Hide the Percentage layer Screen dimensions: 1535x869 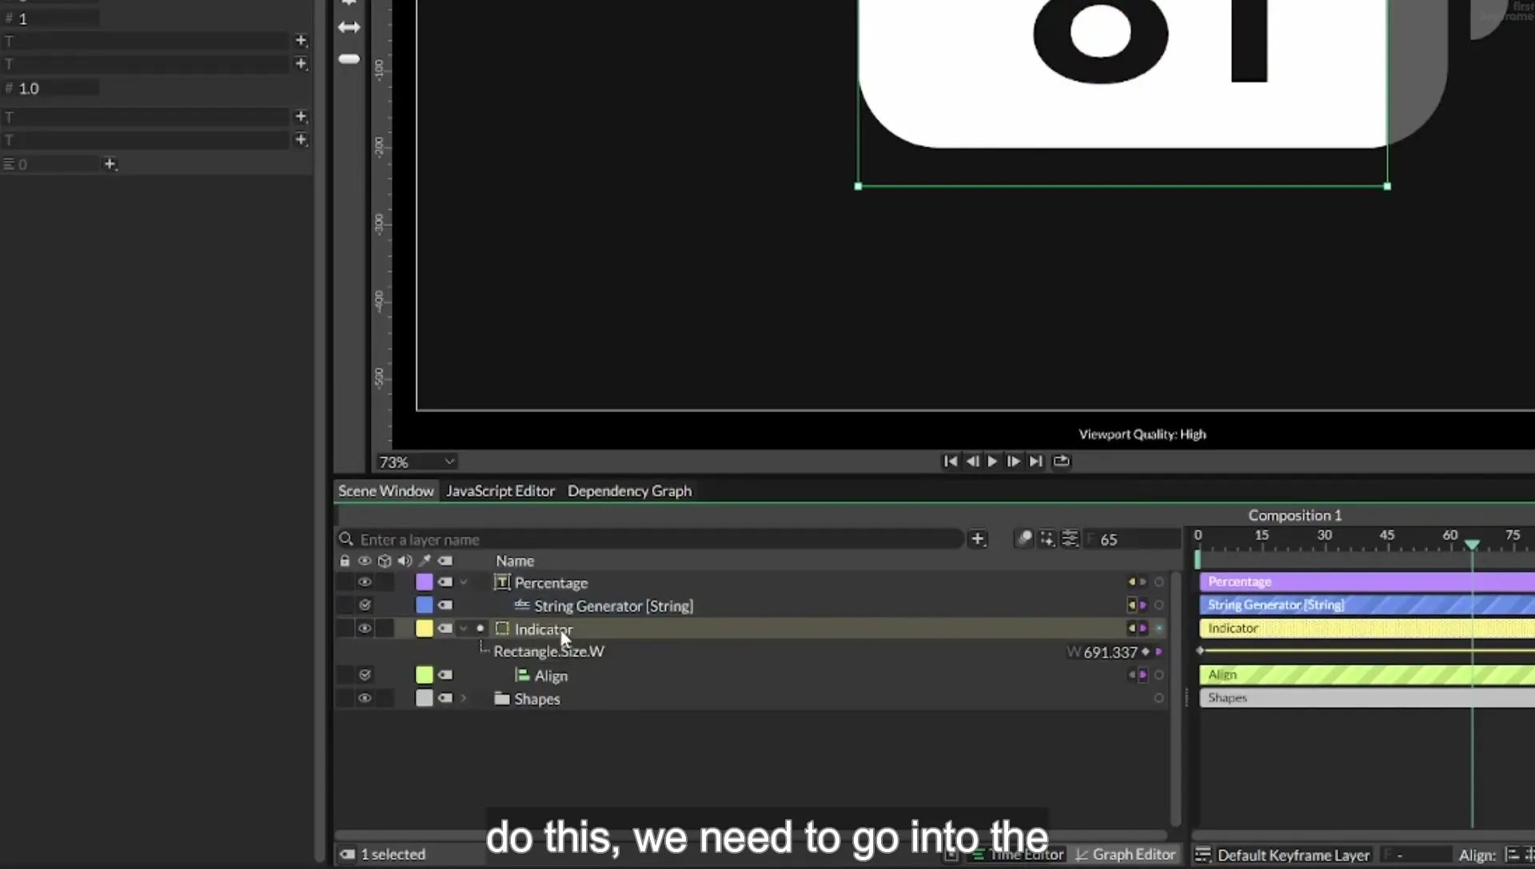[365, 582]
